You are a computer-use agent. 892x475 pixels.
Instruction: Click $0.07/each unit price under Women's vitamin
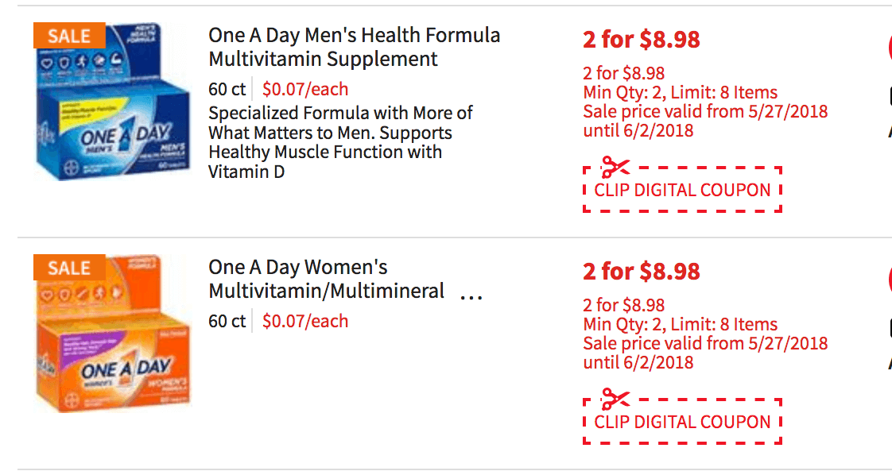pyautogui.click(x=305, y=321)
